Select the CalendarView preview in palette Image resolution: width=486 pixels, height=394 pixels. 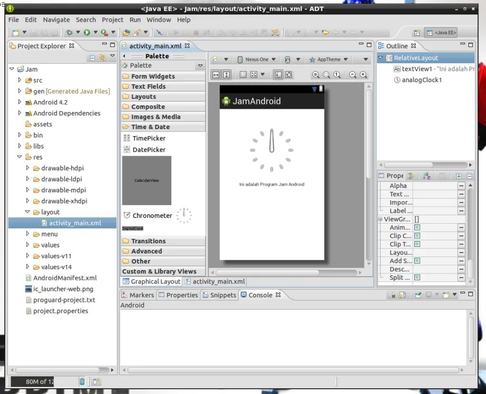147,180
